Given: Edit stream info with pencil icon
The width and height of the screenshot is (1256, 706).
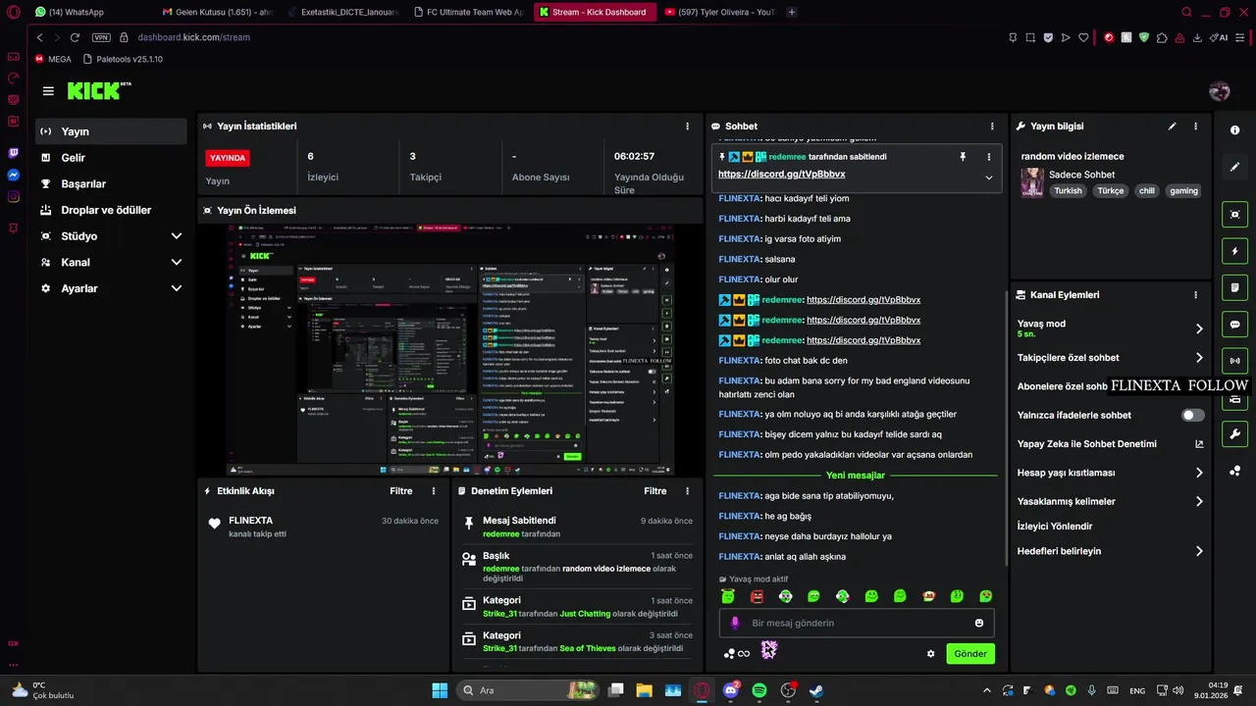Looking at the screenshot, I should pos(1172,126).
